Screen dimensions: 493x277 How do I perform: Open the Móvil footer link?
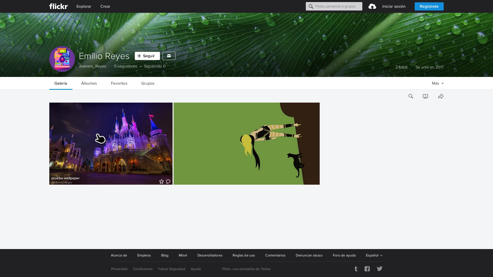click(x=183, y=255)
